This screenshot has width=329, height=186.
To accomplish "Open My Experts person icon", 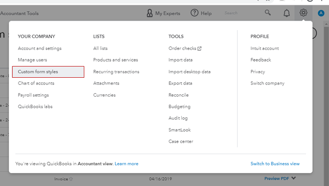I will (150, 13).
